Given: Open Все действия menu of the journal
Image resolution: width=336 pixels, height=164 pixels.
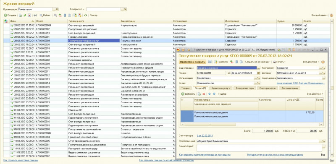Looking at the screenshot, I should pyautogui.click(x=320, y=15).
